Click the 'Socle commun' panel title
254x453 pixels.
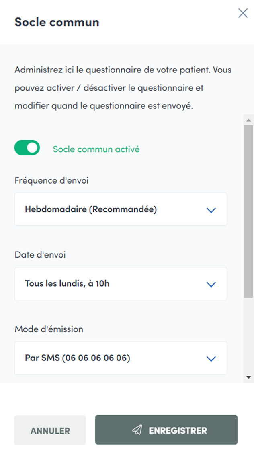point(57,22)
